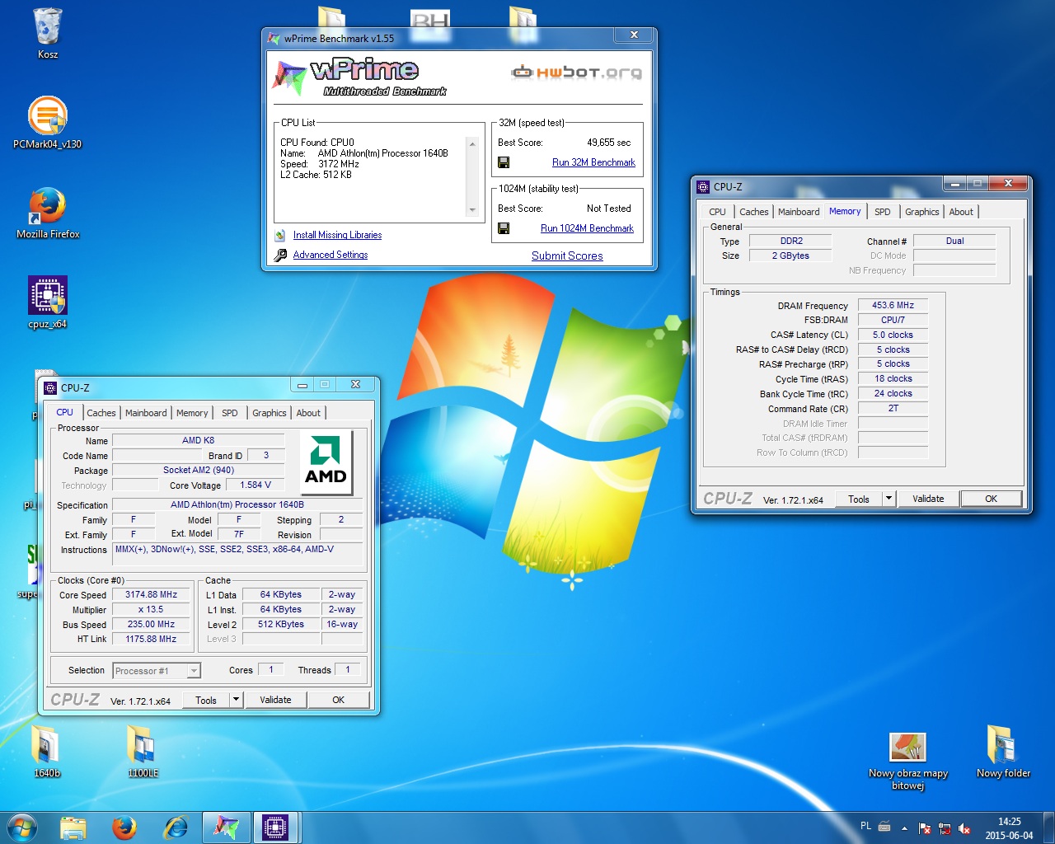Click save icon for 1024M score

[504, 228]
